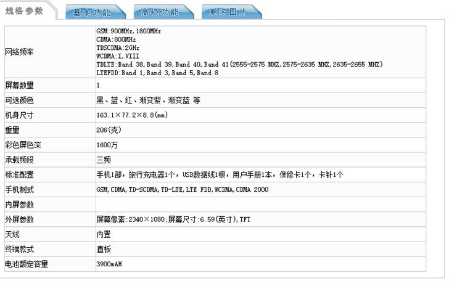Screen dimensions: 449x286
Task: Select the 终端款式 label
Action: tap(19, 250)
